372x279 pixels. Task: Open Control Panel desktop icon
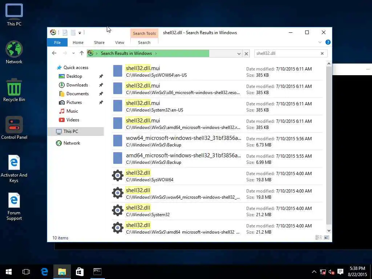(14, 128)
